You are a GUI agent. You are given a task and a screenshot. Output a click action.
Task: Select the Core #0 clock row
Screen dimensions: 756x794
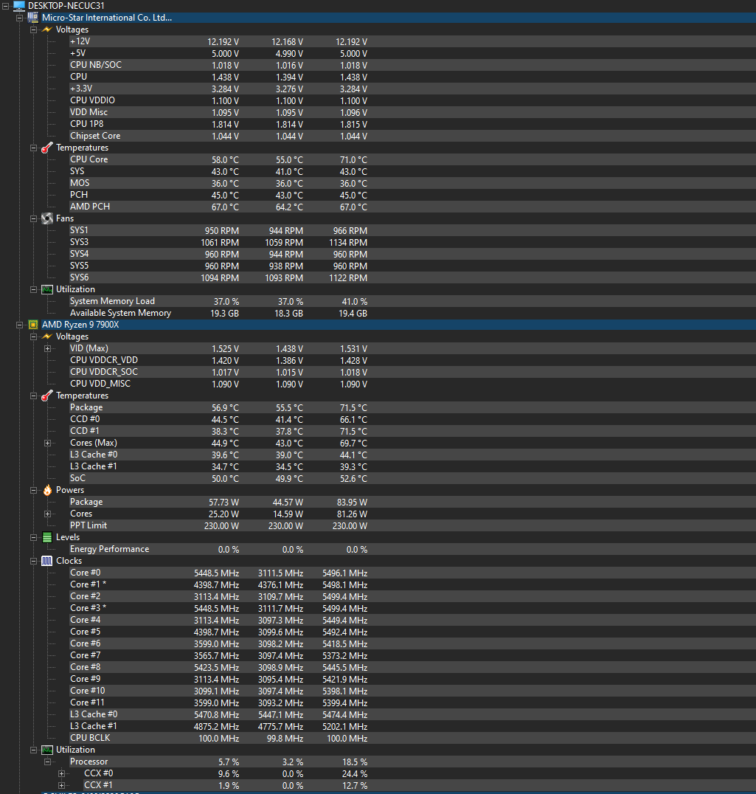click(412, 573)
